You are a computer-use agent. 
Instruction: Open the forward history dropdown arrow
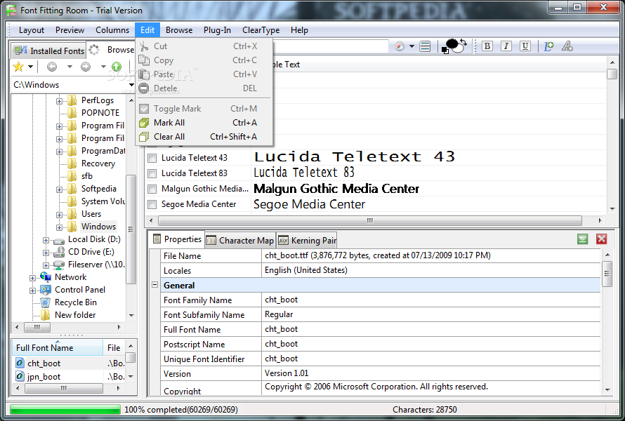pos(103,67)
